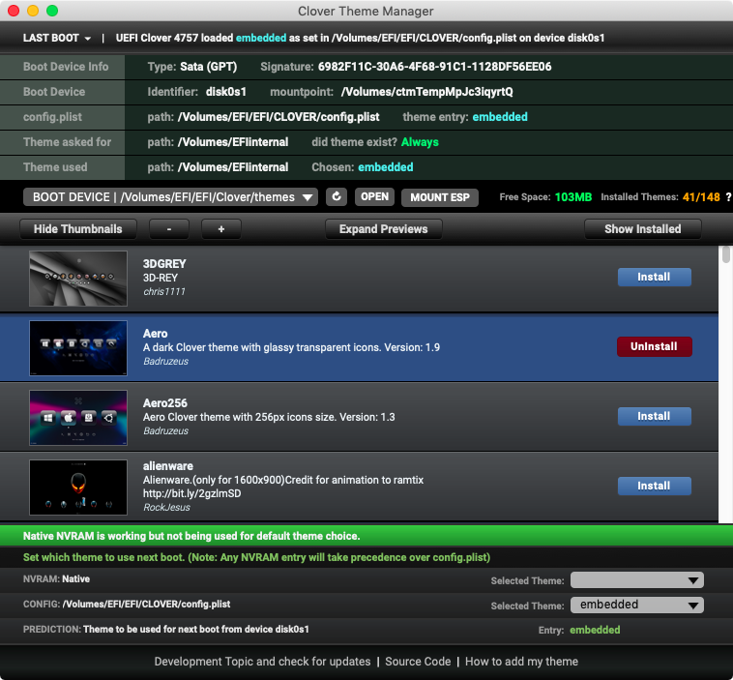This screenshot has width=733, height=680.
Task: Open the BOOT DEVICE themes path dropdown
Action: [170, 197]
